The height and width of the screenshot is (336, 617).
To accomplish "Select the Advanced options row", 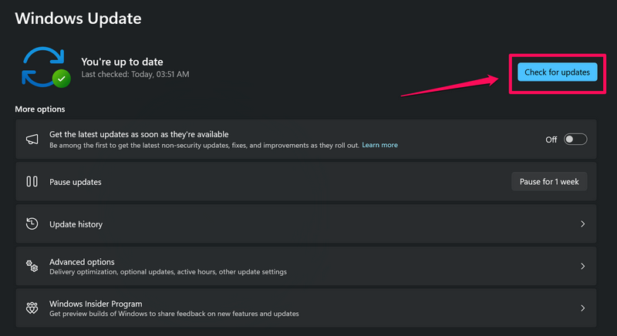I will [x=308, y=267].
